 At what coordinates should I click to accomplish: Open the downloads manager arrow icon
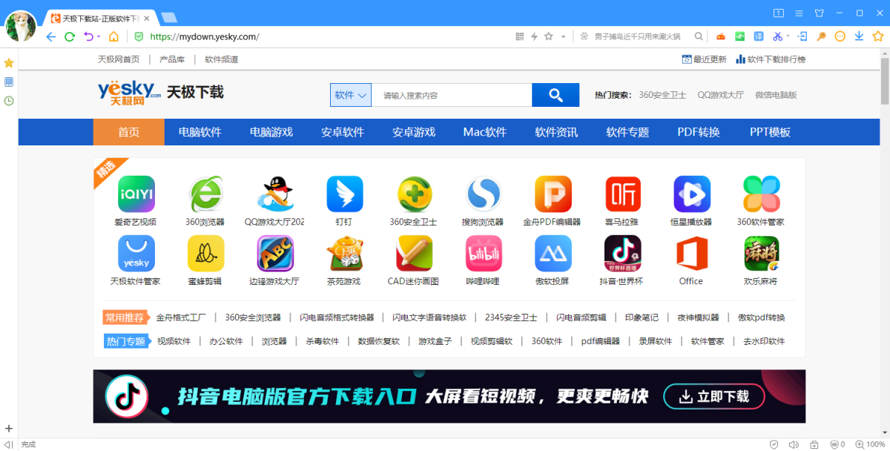[859, 36]
